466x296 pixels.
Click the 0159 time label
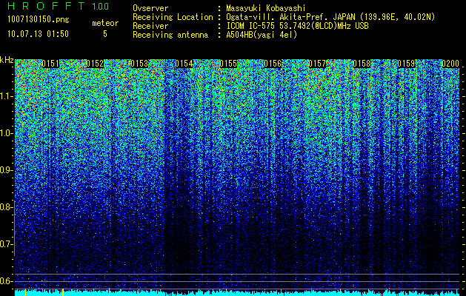point(406,64)
